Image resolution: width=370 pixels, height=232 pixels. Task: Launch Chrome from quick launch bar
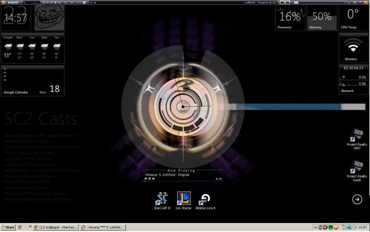pyautogui.click(x=20, y=227)
